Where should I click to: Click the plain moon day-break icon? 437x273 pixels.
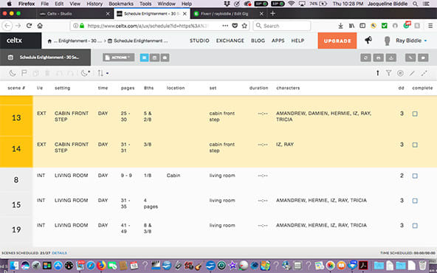coord(13,73)
